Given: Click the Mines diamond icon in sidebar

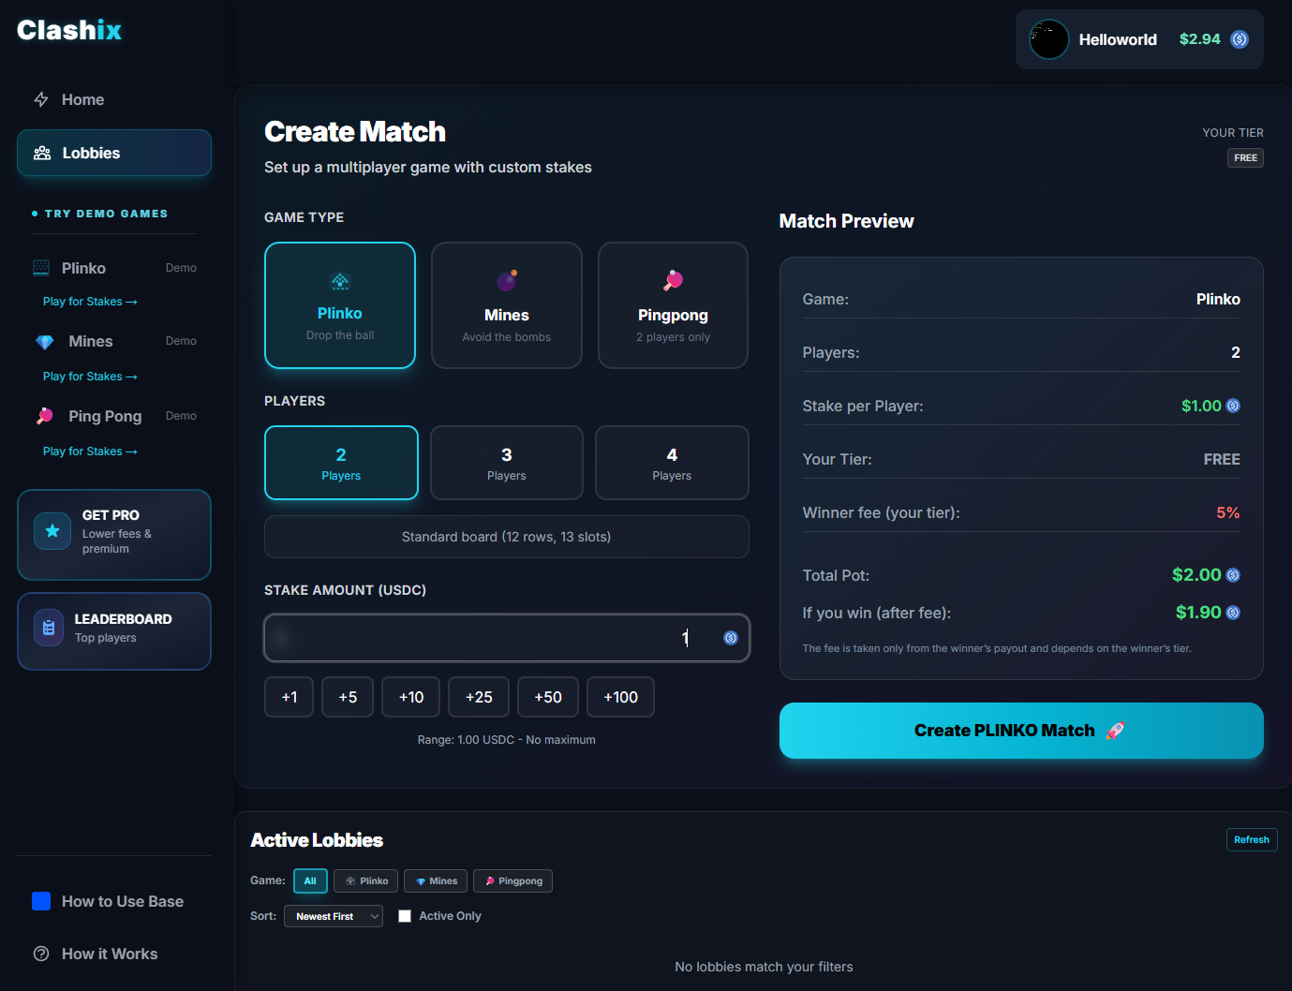Looking at the screenshot, I should click(44, 341).
